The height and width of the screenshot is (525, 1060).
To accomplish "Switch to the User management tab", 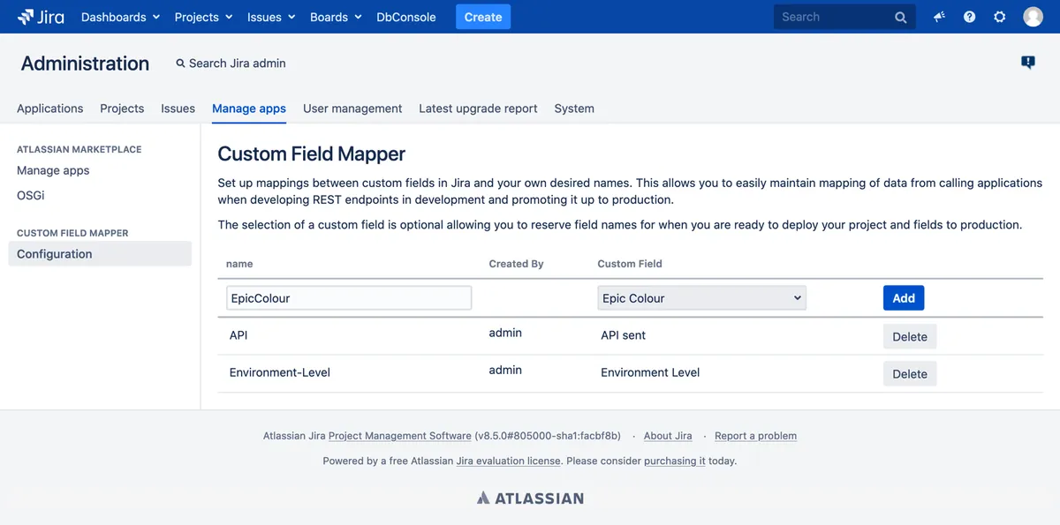I will [x=352, y=109].
